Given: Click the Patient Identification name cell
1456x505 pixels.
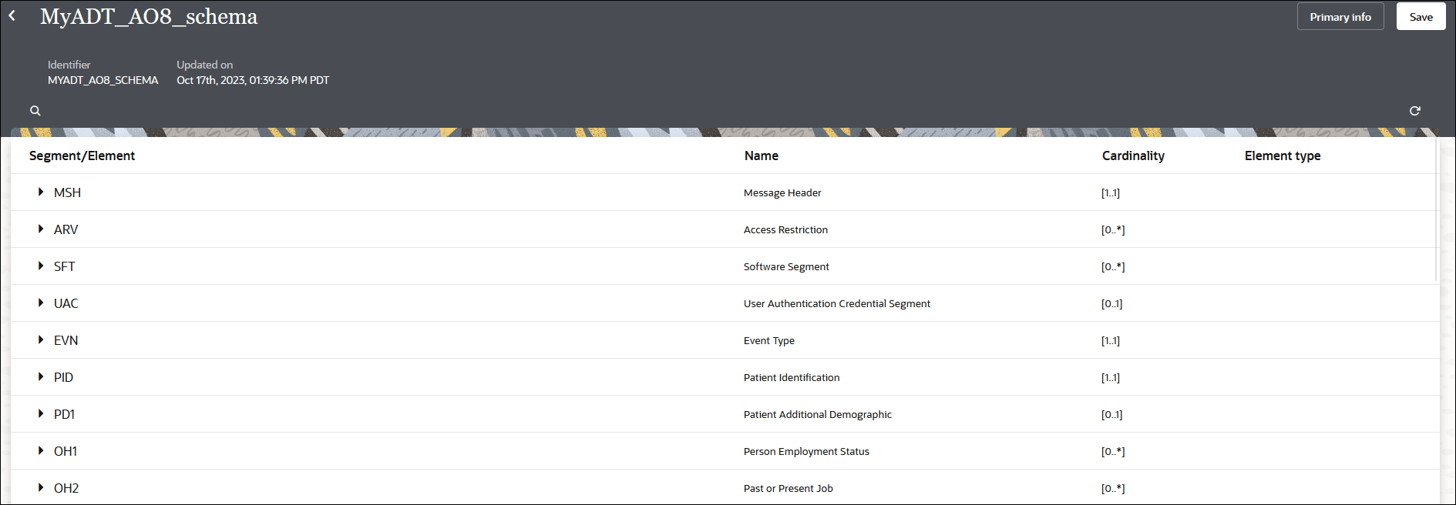Looking at the screenshot, I should tap(792, 377).
